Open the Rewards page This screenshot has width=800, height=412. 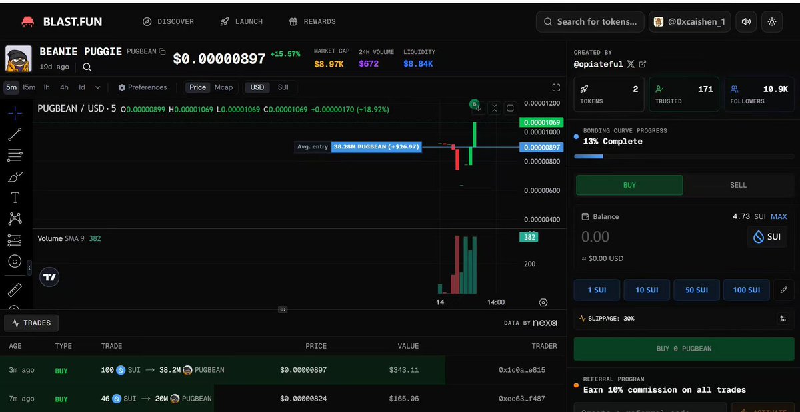pyautogui.click(x=312, y=21)
